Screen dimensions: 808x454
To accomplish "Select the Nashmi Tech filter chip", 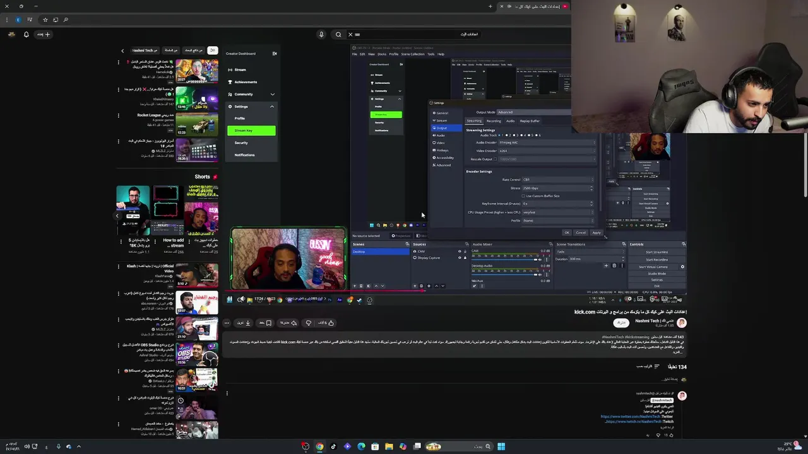I will (145, 50).
